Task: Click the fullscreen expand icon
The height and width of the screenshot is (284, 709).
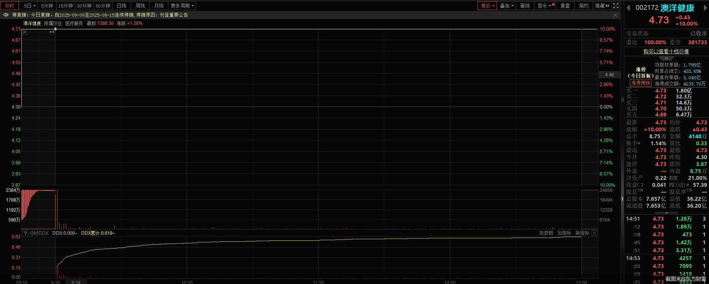Action: 616,6
